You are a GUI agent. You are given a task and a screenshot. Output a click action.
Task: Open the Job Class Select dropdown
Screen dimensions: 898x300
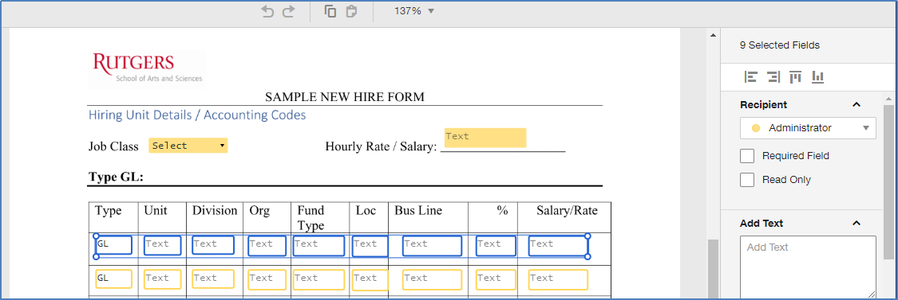click(188, 146)
